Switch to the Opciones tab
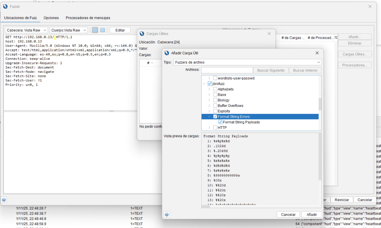This screenshot has width=381, height=228. (x=51, y=18)
